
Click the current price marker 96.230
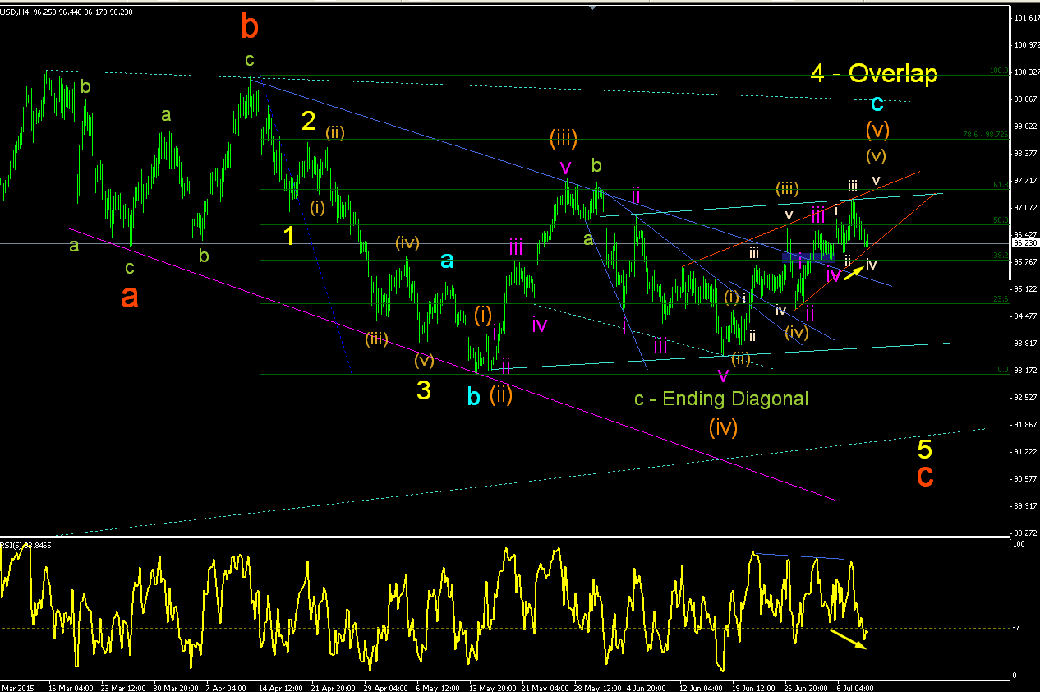click(x=1024, y=243)
